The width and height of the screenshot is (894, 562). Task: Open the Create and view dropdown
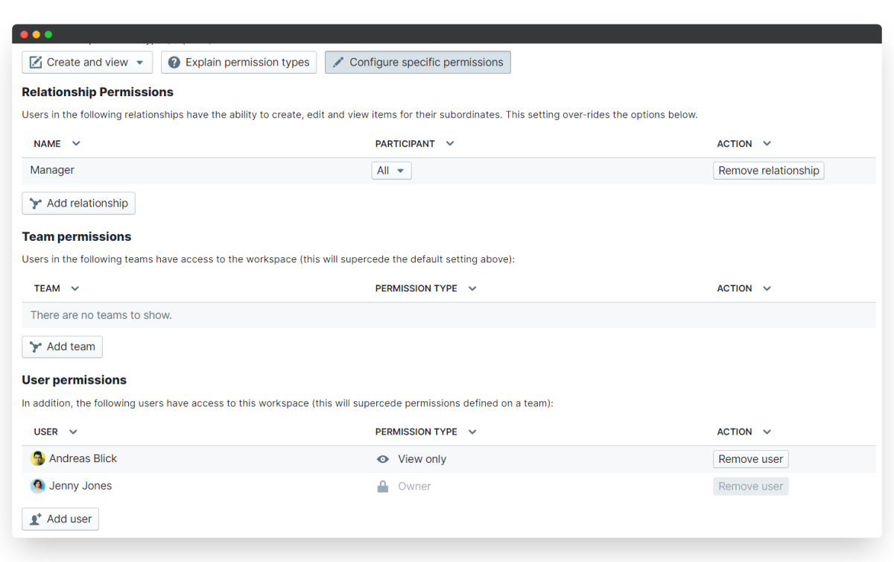87,63
